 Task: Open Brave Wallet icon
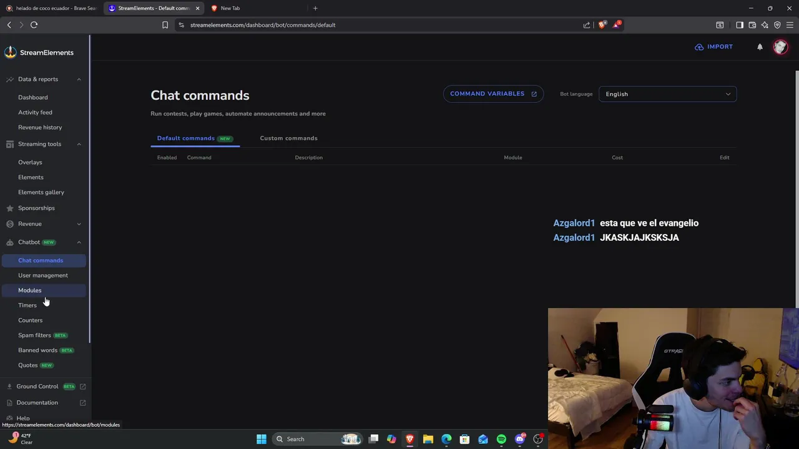tap(752, 25)
